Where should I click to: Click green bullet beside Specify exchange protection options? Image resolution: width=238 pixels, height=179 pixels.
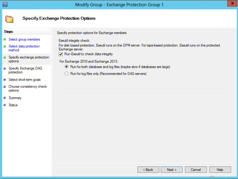(4, 57)
